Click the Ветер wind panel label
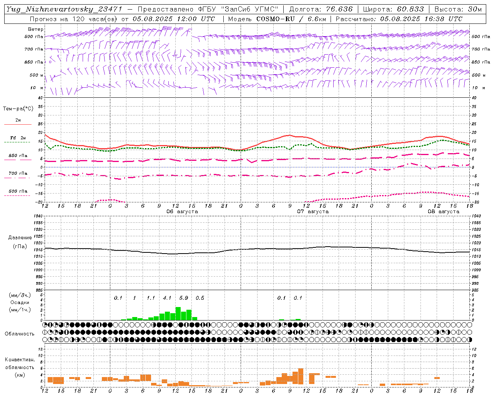Viewport: 492px width, 394px height. (x=36, y=29)
